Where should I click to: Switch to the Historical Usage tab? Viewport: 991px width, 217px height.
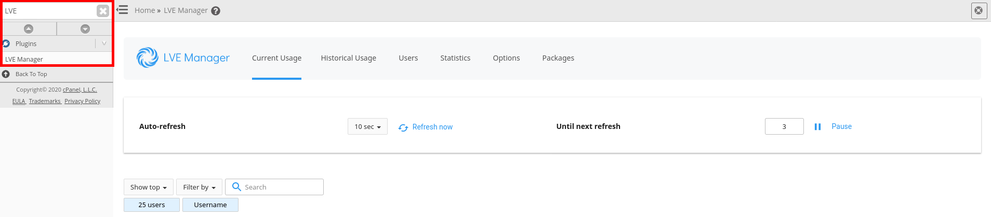tap(349, 58)
